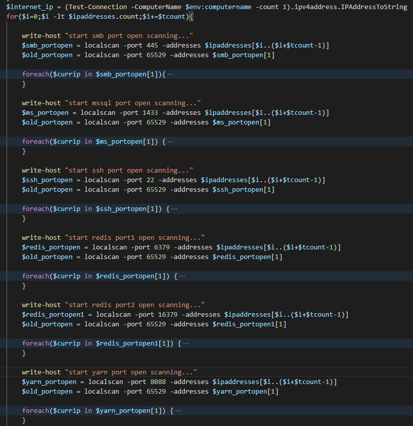Viewport: 413px width, 426px height.
Task: Expand the folded foreach $ms_portopen block
Action: point(170,142)
